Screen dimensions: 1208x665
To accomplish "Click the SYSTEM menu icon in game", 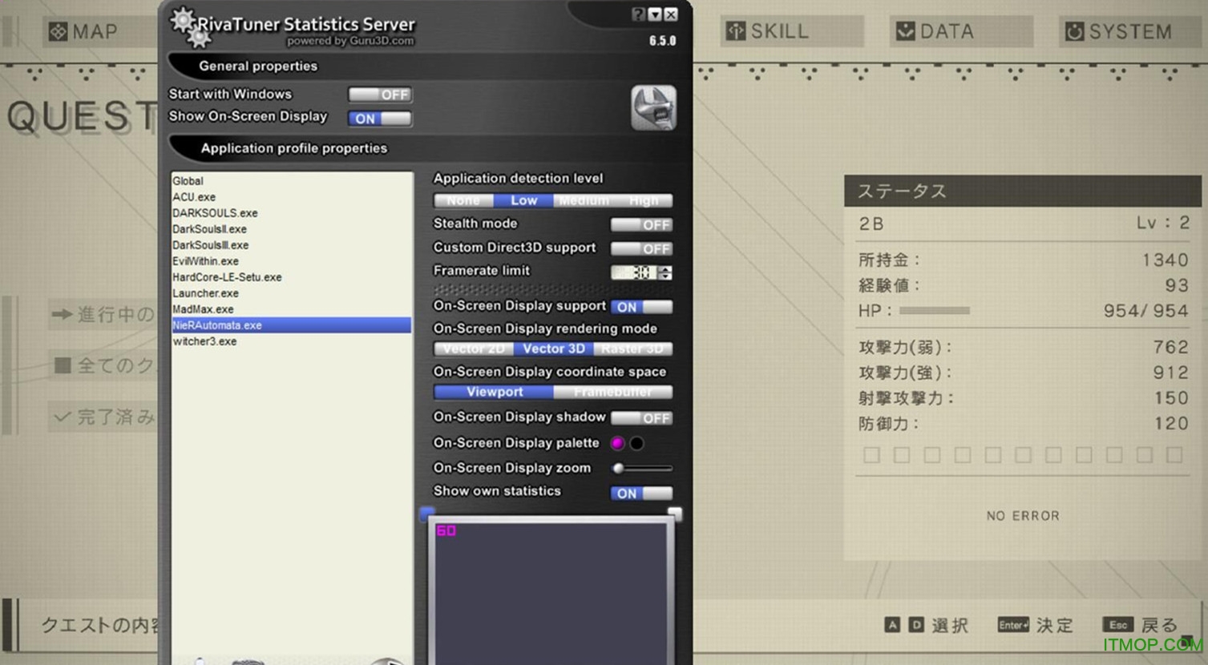I will click(1074, 31).
